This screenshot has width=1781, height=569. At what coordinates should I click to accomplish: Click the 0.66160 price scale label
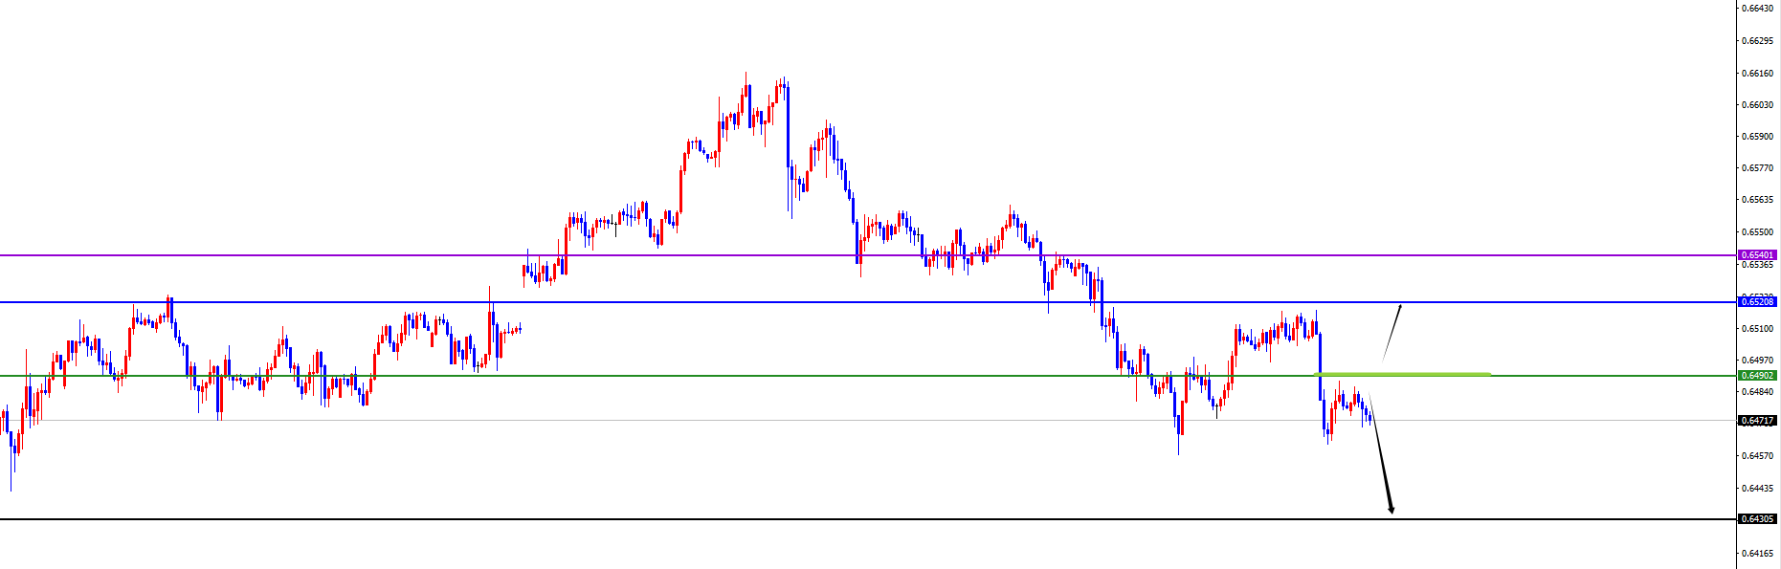click(1757, 73)
